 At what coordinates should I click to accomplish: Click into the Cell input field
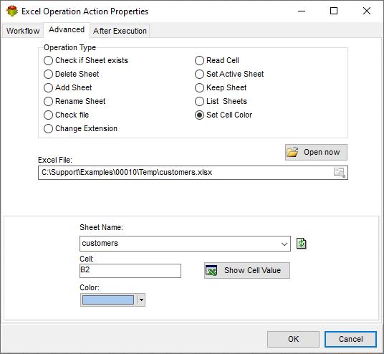(130, 271)
